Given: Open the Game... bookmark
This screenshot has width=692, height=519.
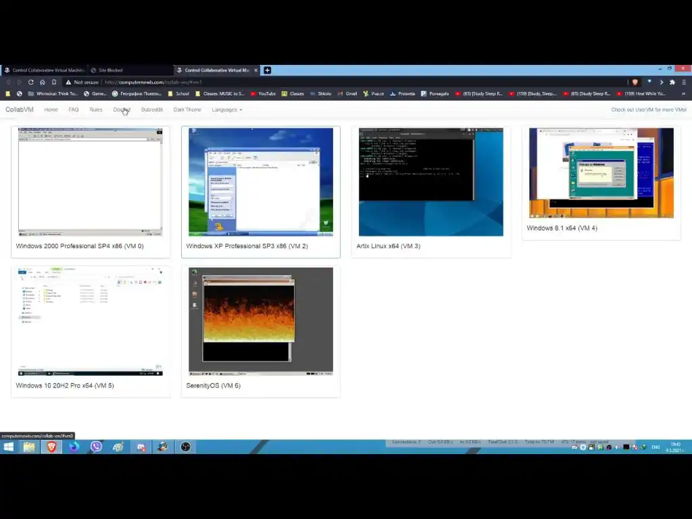Looking at the screenshot, I should click(x=95, y=93).
